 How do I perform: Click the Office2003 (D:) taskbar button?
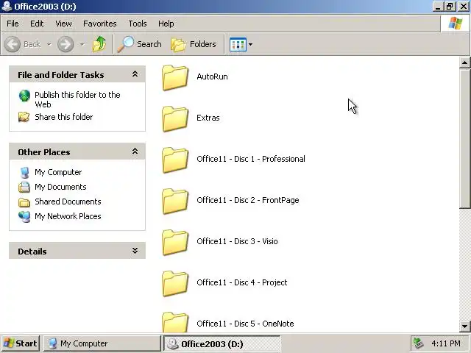point(222,343)
